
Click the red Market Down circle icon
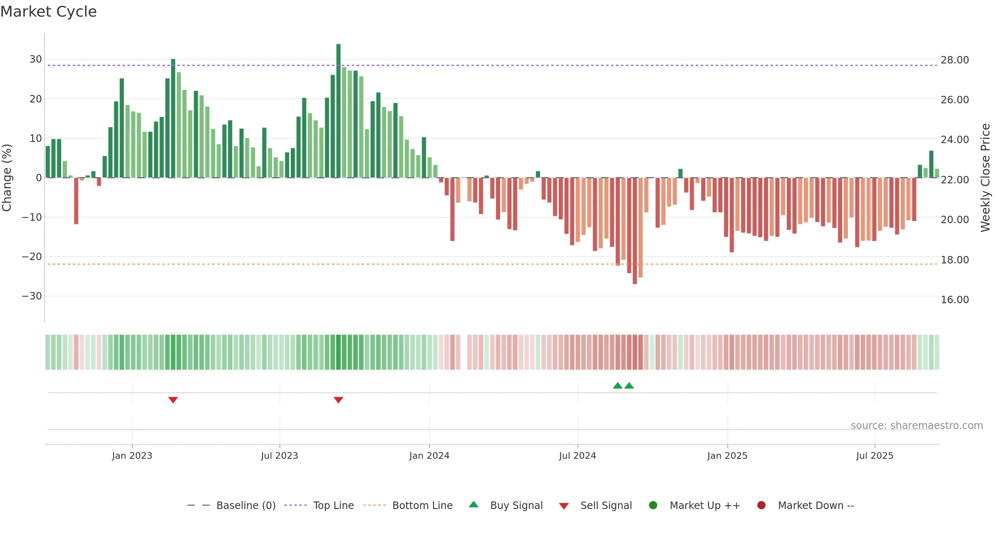pos(761,505)
